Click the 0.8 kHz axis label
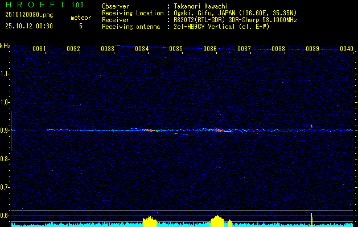 click(5, 159)
